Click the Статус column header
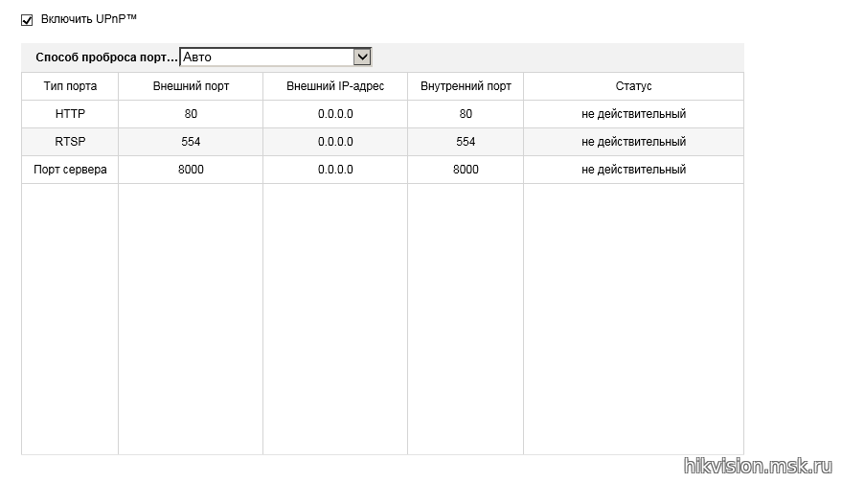The image size is (842, 483). click(633, 86)
